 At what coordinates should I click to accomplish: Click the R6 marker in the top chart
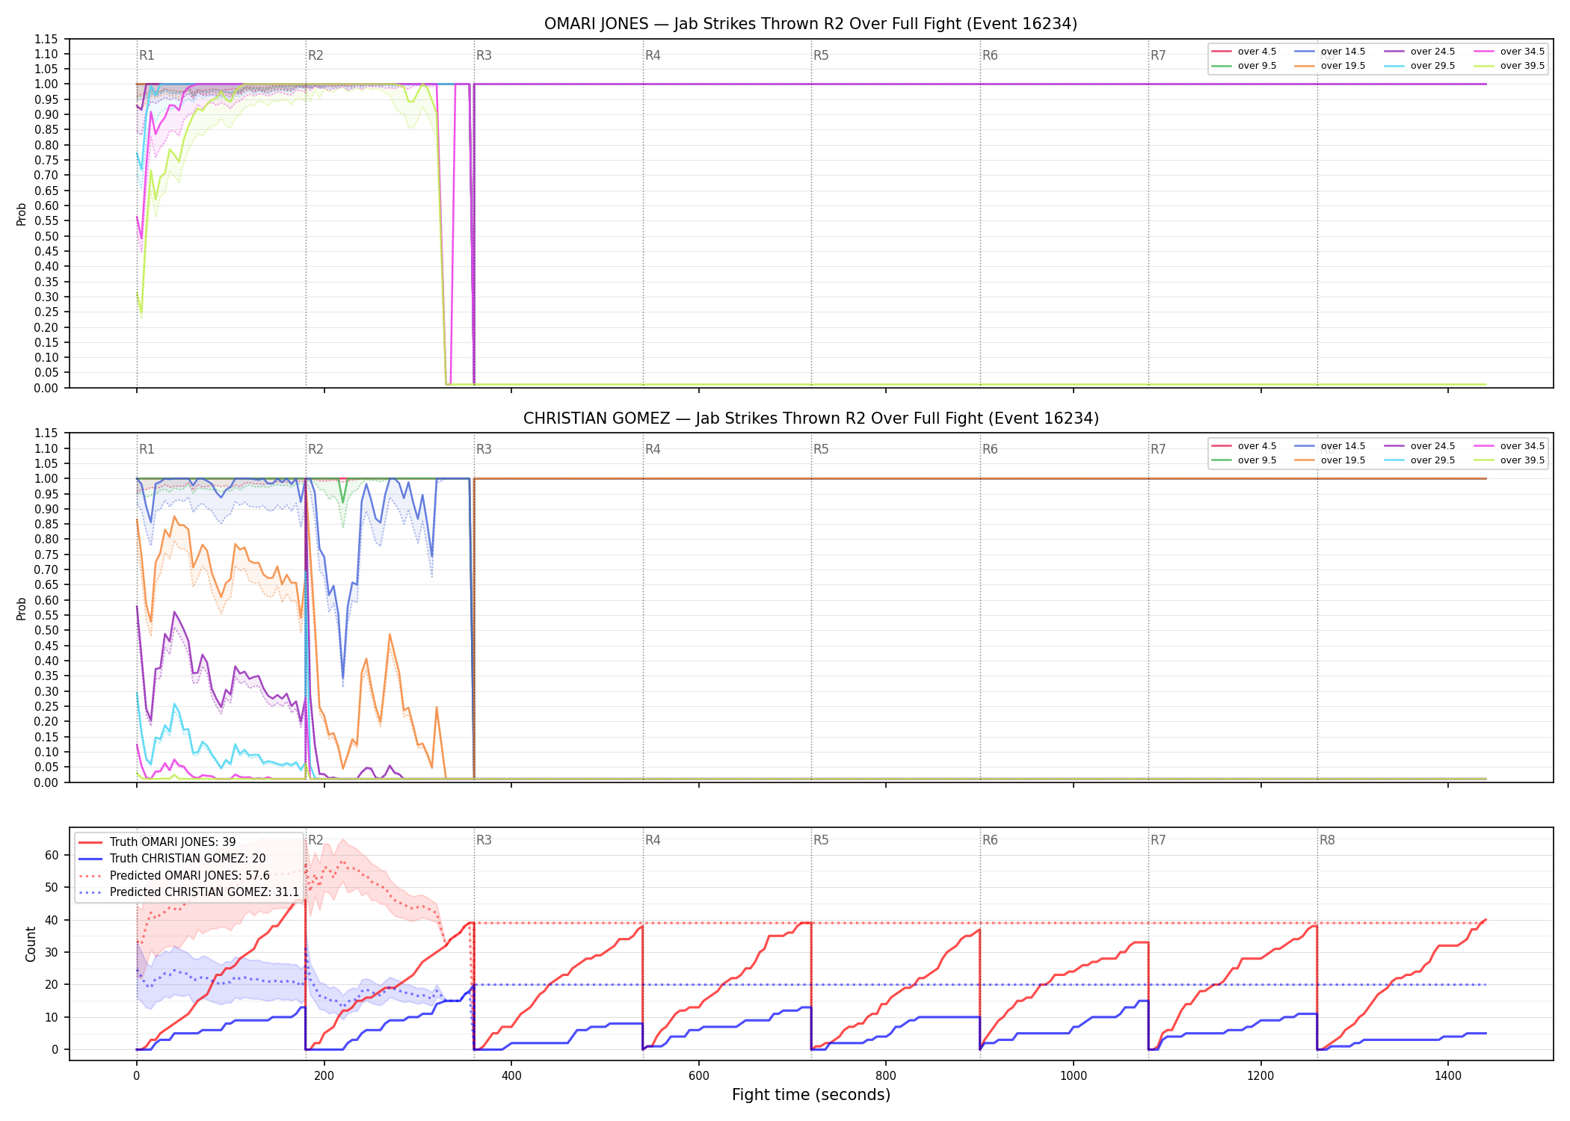(990, 55)
